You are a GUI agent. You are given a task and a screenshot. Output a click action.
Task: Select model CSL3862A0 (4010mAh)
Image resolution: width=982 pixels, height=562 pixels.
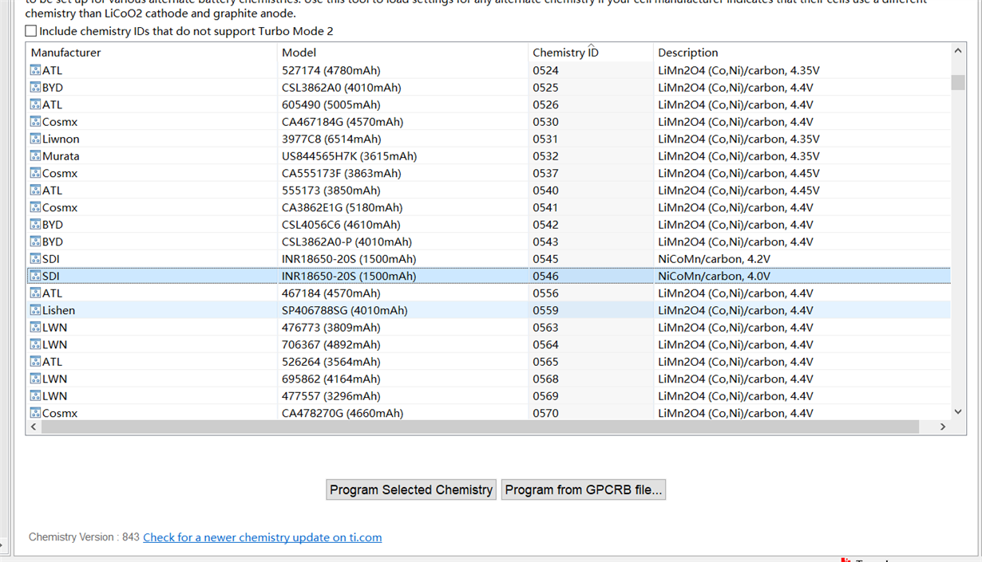pos(342,88)
